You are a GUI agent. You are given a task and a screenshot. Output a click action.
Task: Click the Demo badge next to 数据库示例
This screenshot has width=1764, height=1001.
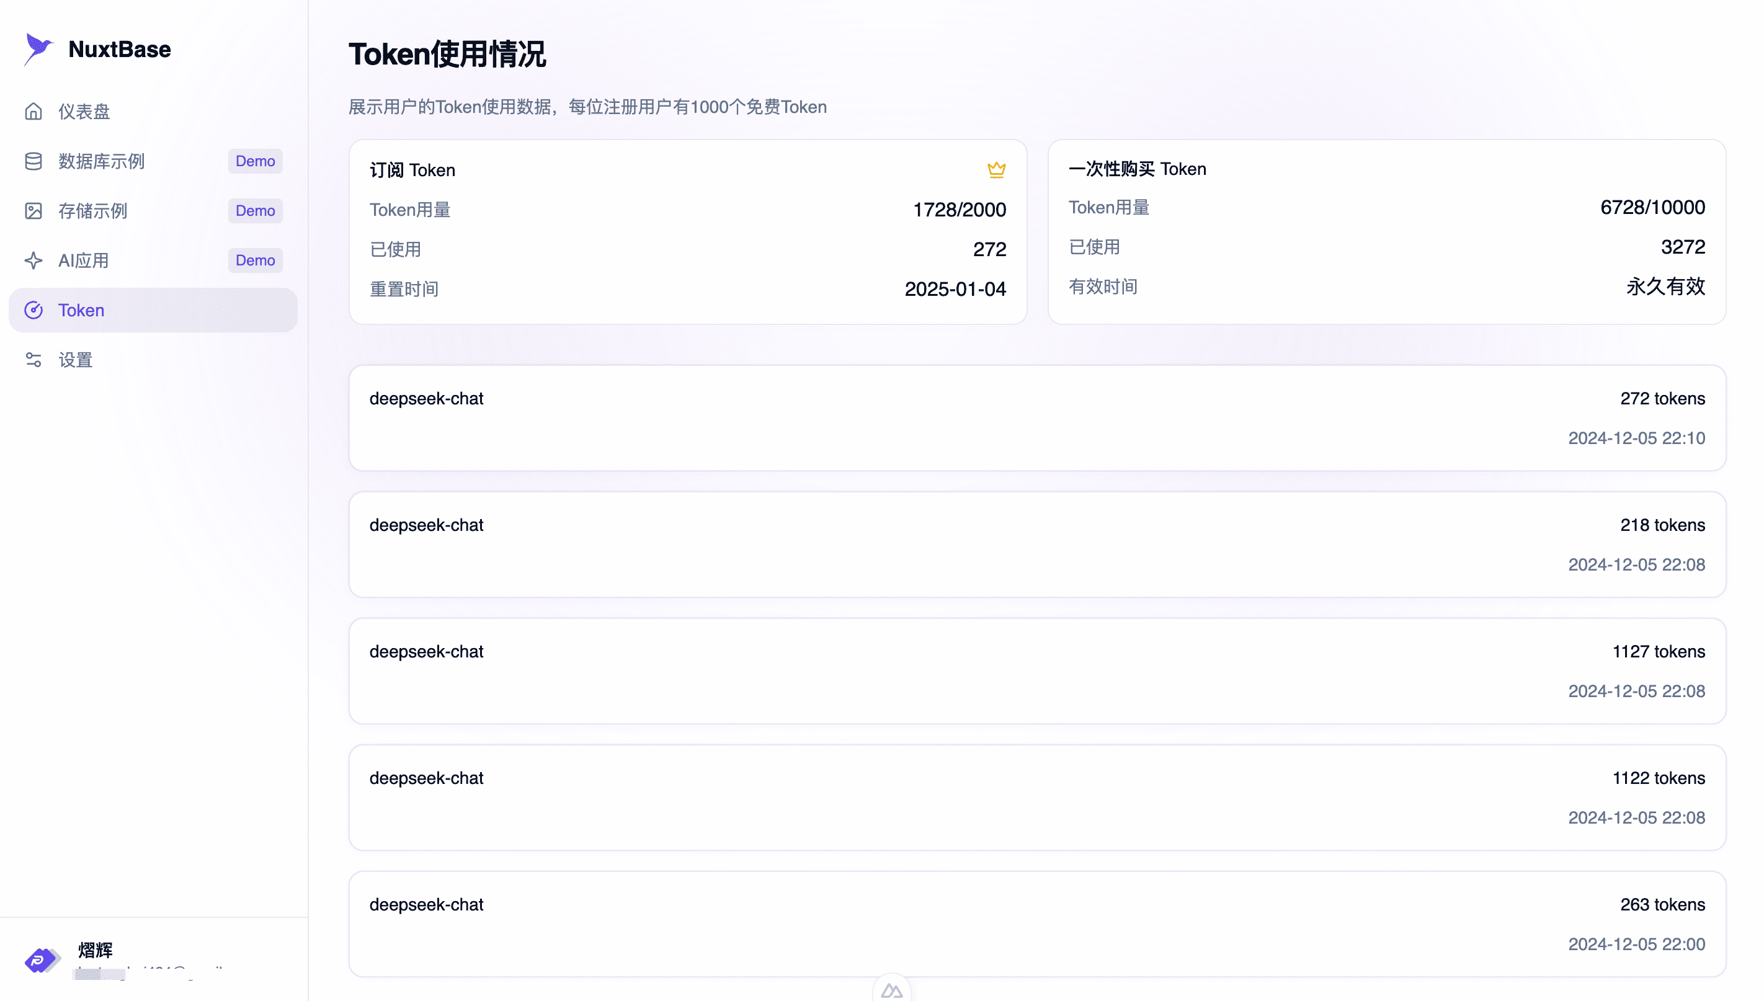tap(255, 161)
